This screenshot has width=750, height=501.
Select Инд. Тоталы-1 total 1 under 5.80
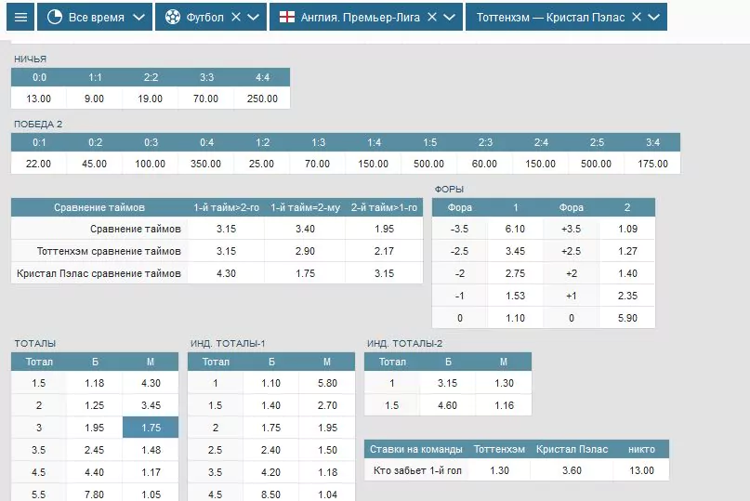click(327, 383)
